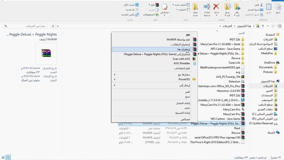
Task: Choose 'Extract here' (إستخراج هنا) in context menu
Action: [154, 49]
